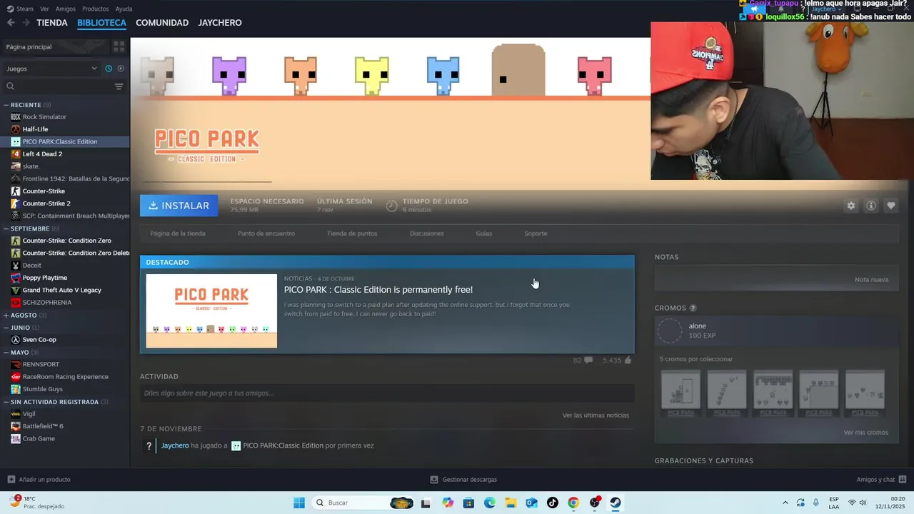The height and width of the screenshot is (514, 914).
Task: Open Microsoft Edge from the taskbar
Action: coord(490,503)
